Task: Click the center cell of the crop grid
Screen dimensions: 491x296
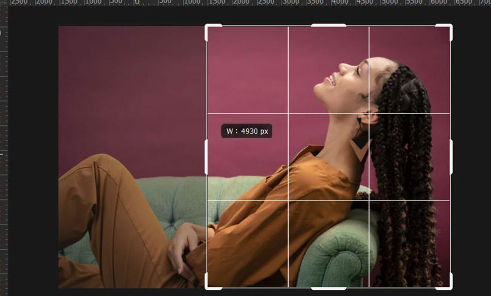Action: tap(328, 157)
